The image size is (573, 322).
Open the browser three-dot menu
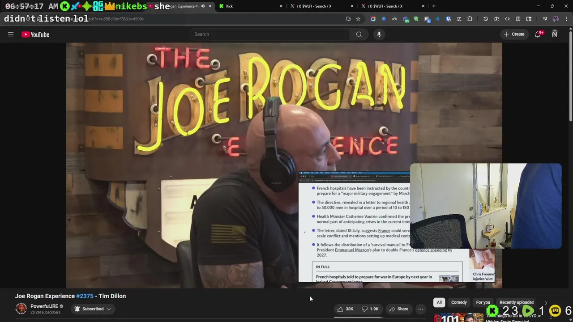[566, 19]
